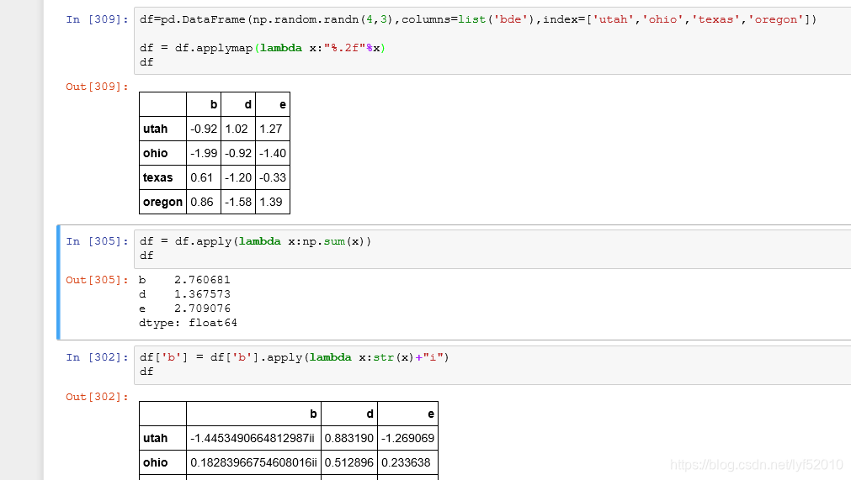Viewport: 851px width, 480px height.
Task: Click cell 0.18283966754608016ii in second table
Action: [253, 462]
